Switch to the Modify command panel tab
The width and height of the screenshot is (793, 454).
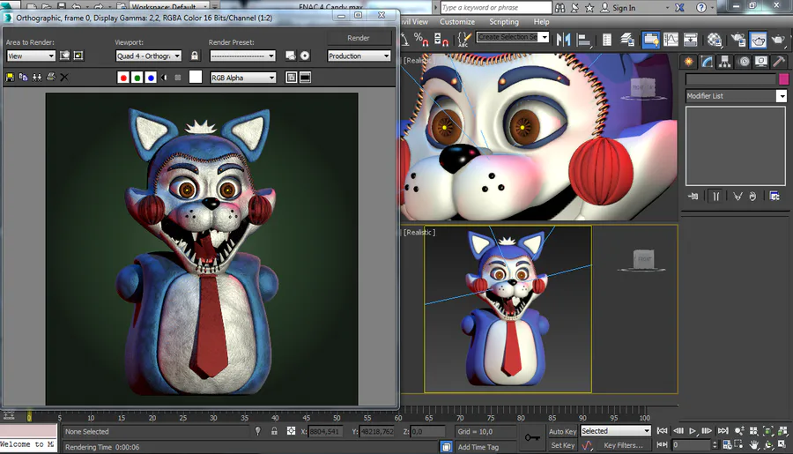(x=707, y=62)
